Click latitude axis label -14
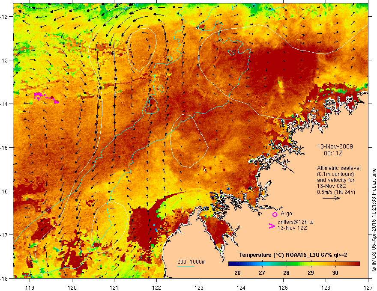The image size is (377, 291). tap(5, 104)
